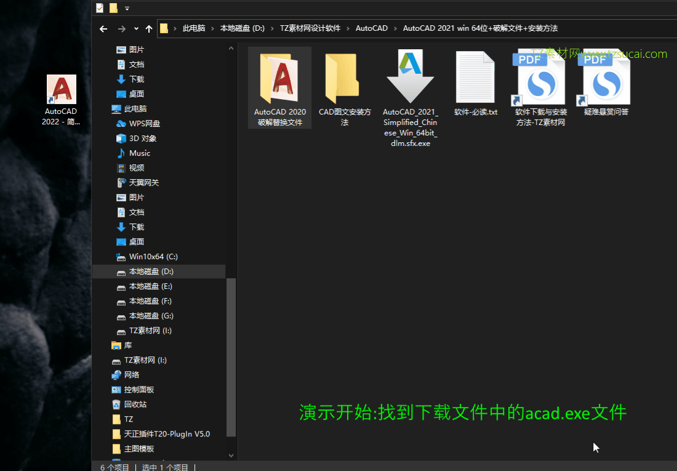Select the 疑难悬赏问答 PDF shortcut
The width and height of the screenshot is (677, 471).
pyautogui.click(x=606, y=83)
